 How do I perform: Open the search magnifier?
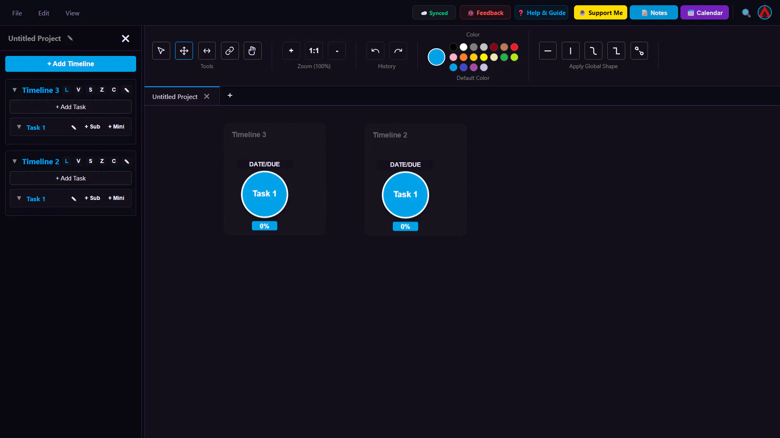(x=746, y=13)
